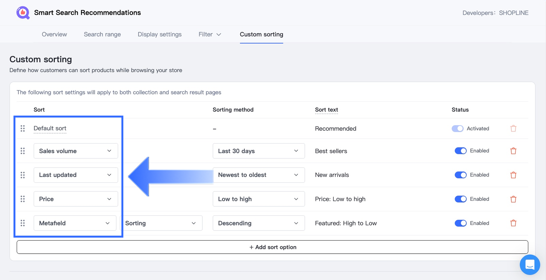The image size is (546, 280).
Task: Open the Display settings tab
Action: (x=160, y=34)
